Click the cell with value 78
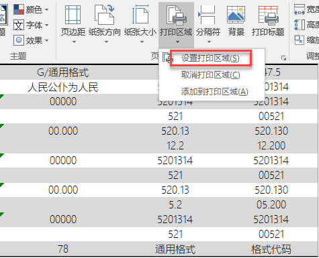Image resolution: width=319 pixels, height=258 pixels. tap(63, 249)
